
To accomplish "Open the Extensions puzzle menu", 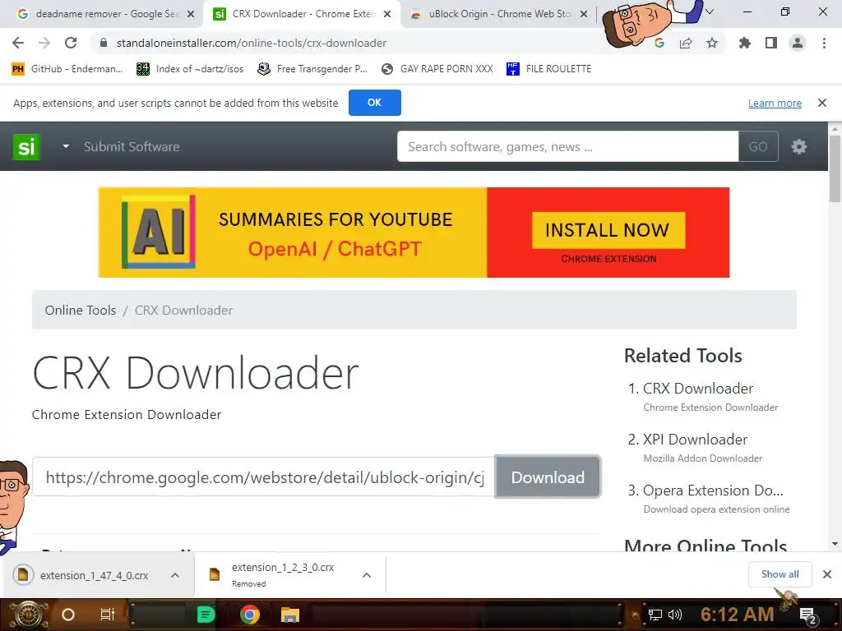I will point(745,43).
